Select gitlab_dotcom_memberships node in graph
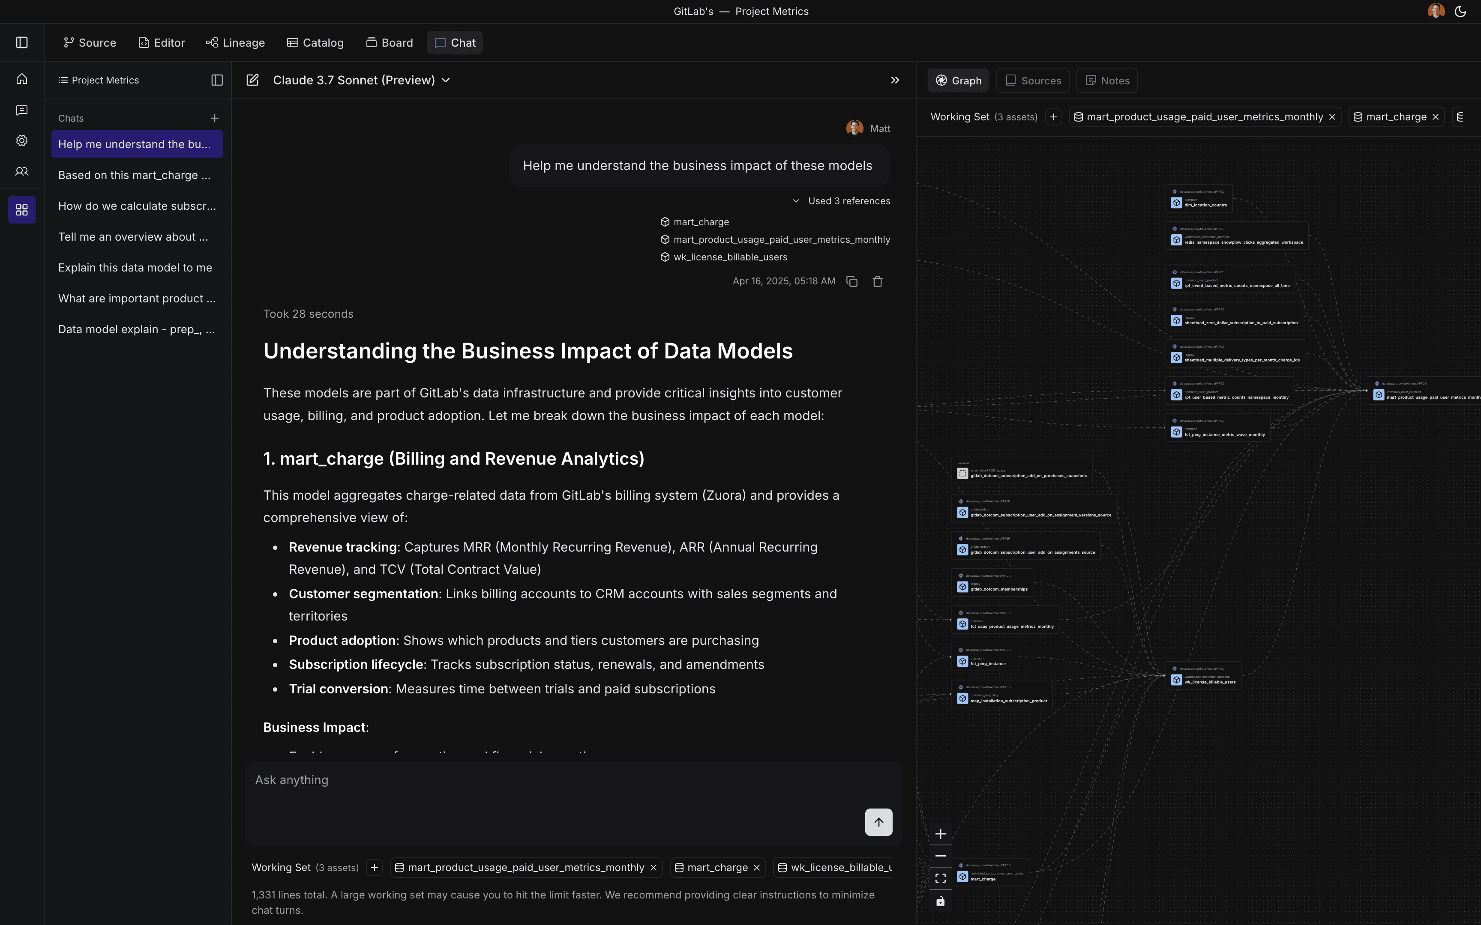The image size is (1481, 925). (x=992, y=583)
